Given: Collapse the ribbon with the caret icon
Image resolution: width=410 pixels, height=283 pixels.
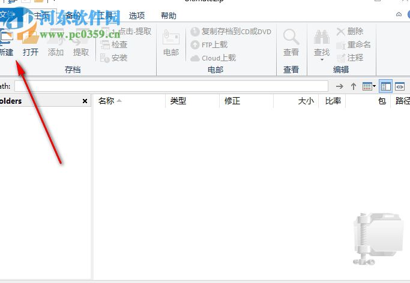Looking at the screenshot, I should point(399,14).
